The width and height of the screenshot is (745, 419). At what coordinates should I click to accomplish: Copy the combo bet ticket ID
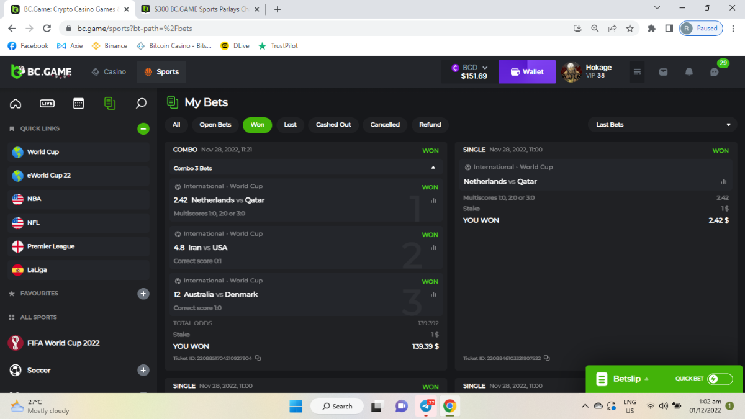(x=258, y=358)
